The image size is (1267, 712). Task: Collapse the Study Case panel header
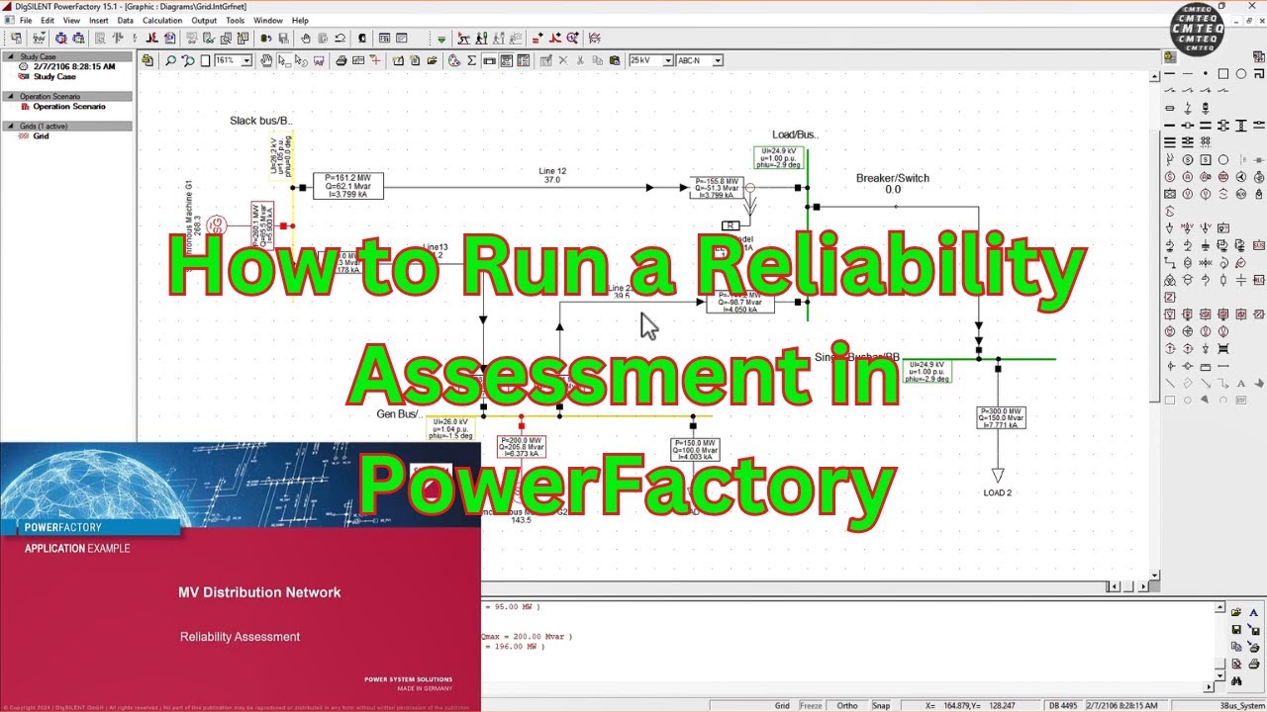66,56
